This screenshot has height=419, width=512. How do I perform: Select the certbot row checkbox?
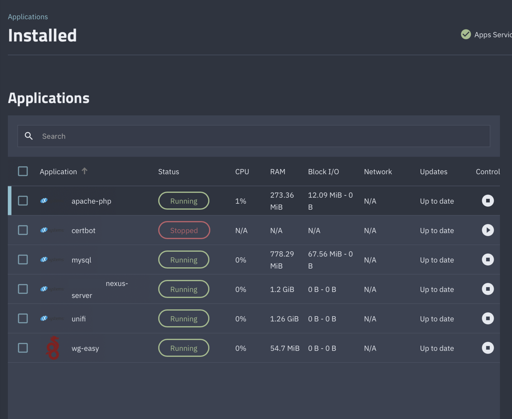tap(23, 230)
